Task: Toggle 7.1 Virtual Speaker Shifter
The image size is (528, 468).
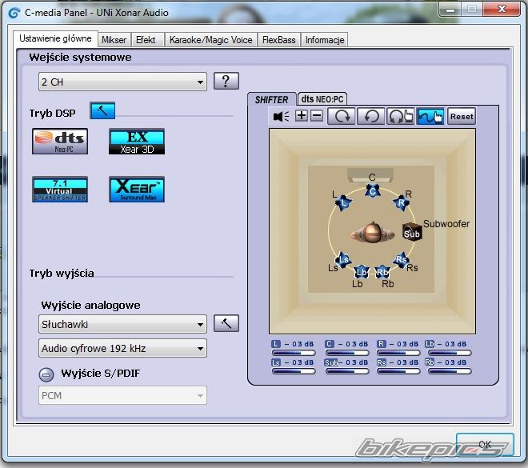Action: point(59,189)
